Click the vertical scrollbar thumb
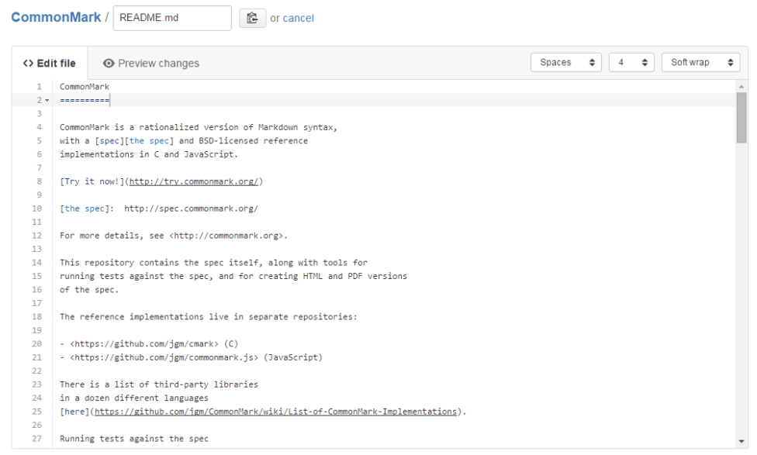757x455 pixels. click(741, 117)
